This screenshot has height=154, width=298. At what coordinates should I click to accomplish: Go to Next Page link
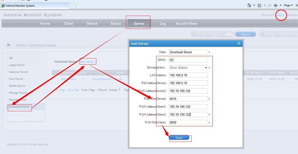(73, 90)
